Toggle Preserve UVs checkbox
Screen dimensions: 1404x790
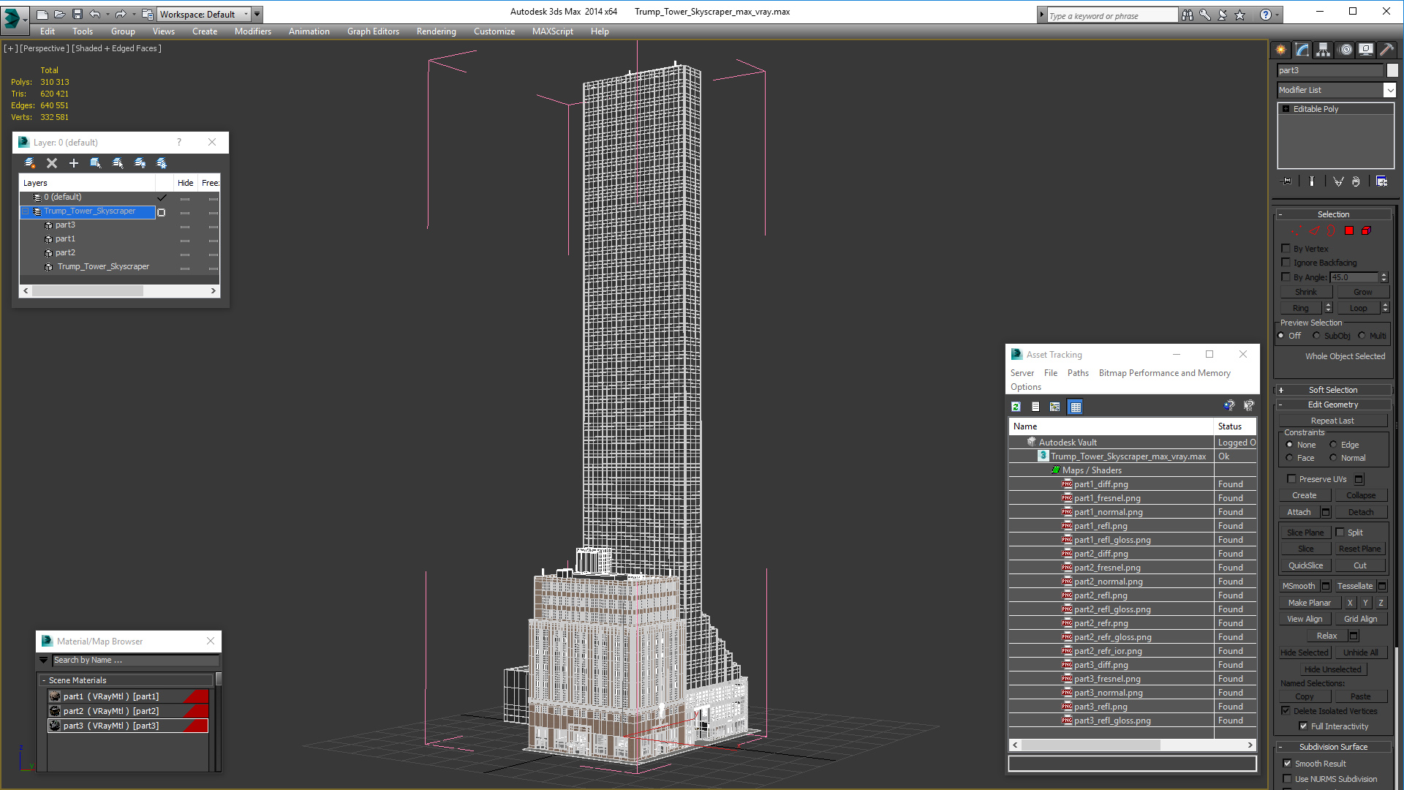1291,479
